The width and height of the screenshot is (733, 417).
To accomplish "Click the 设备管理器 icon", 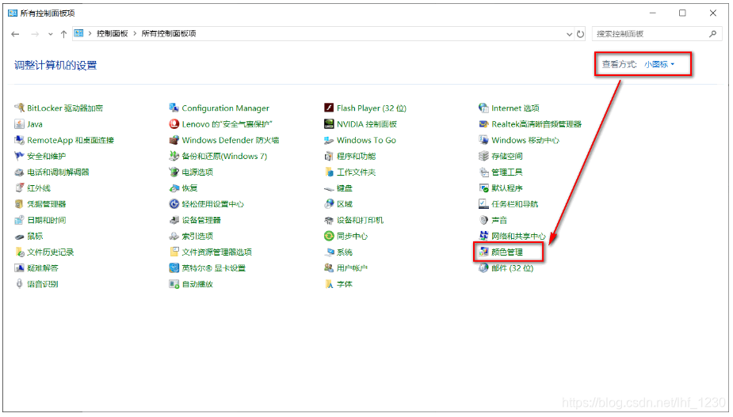I will pos(174,220).
